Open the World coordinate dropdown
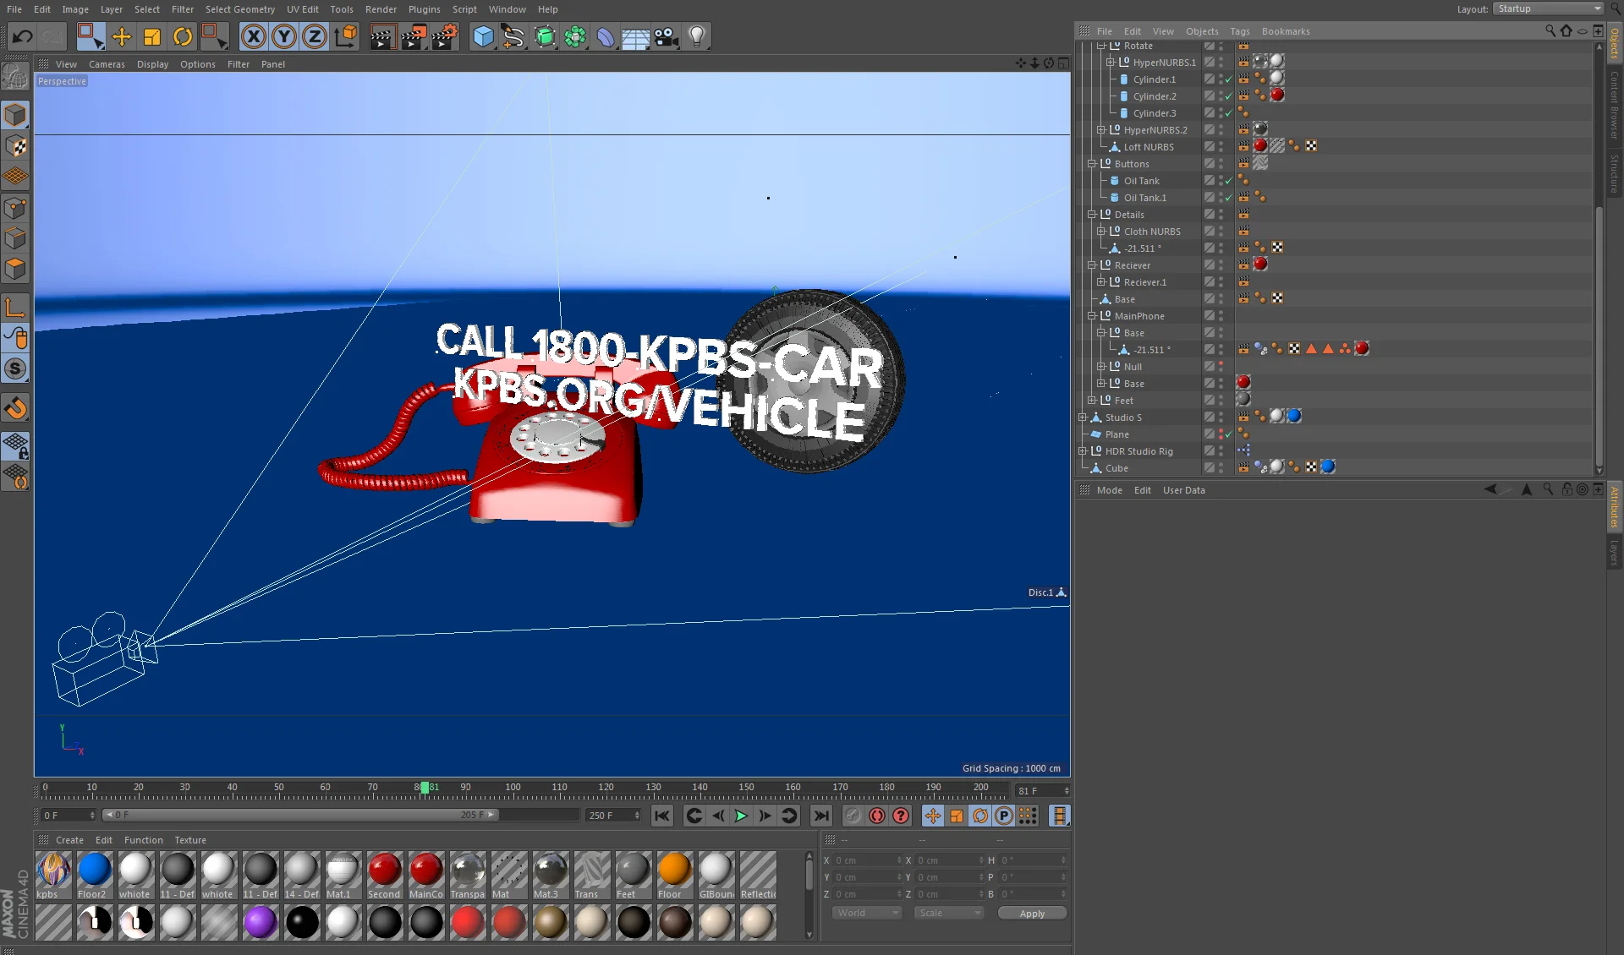 tap(867, 914)
